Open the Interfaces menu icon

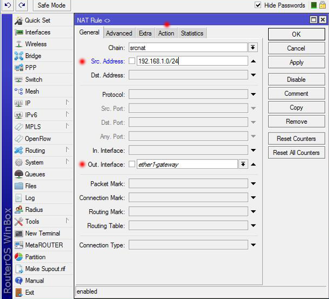pyautogui.click(x=19, y=32)
